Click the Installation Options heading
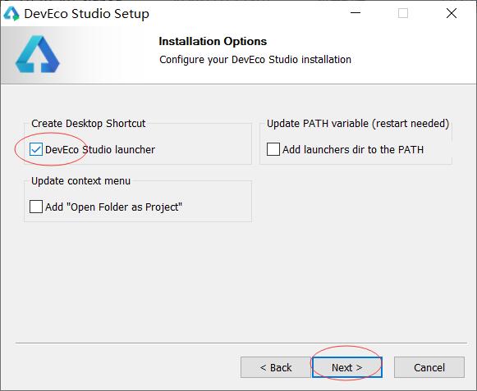Image resolution: width=477 pixels, height=391 pixels. [213, 41]
